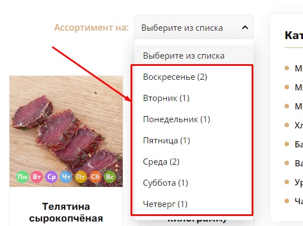Click the pink Вт day badge
The image size is (303, 226).
37,177
